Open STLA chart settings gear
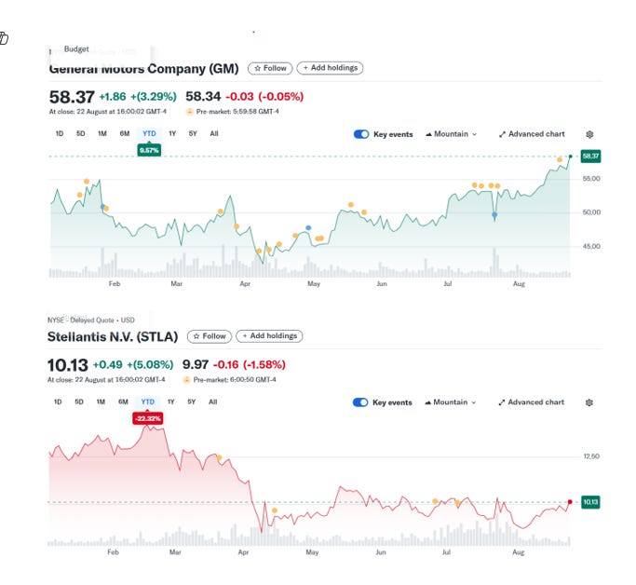This screenshot has height=585, width=636. pos(589,402)
